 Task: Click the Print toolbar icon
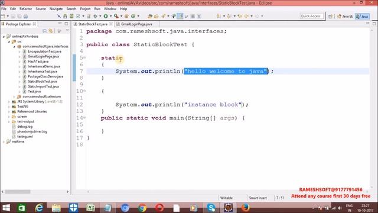25,17
